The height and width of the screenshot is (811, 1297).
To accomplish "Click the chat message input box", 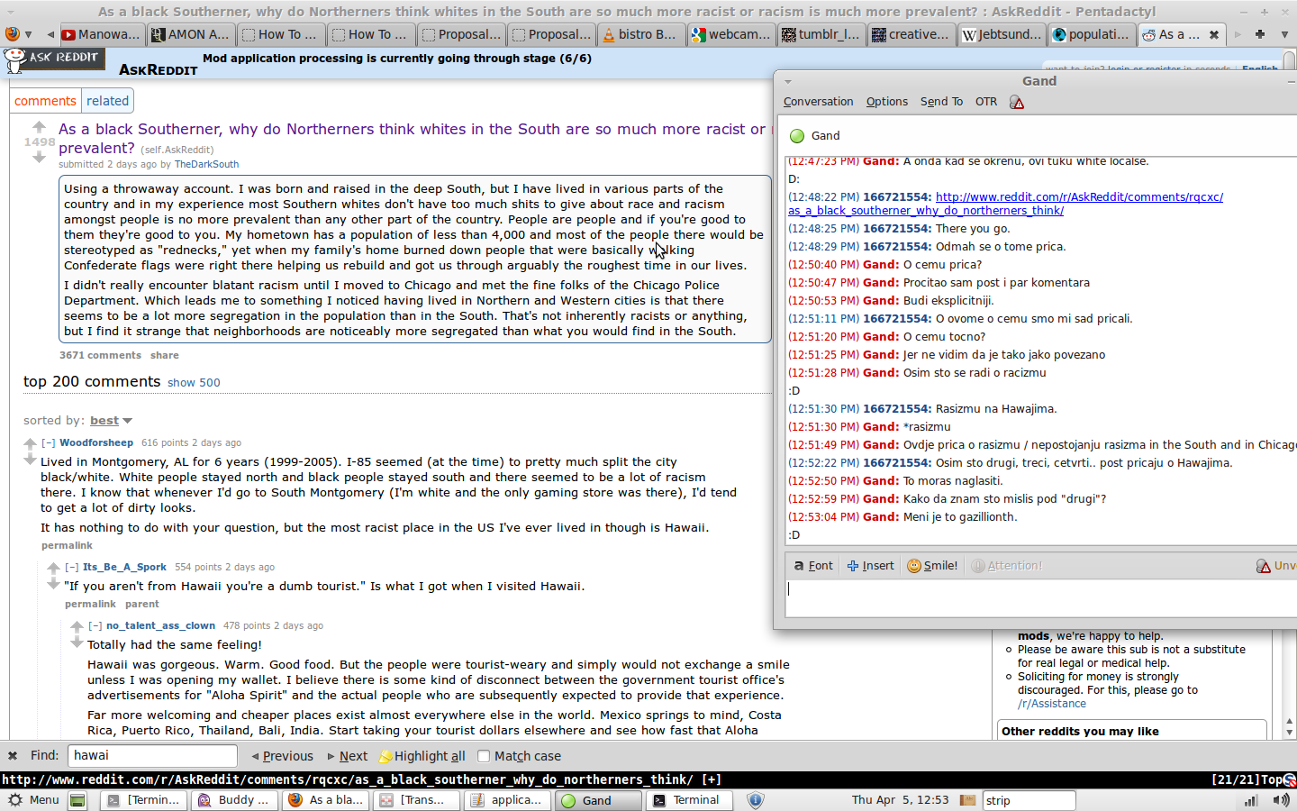I will (1041, 598).
